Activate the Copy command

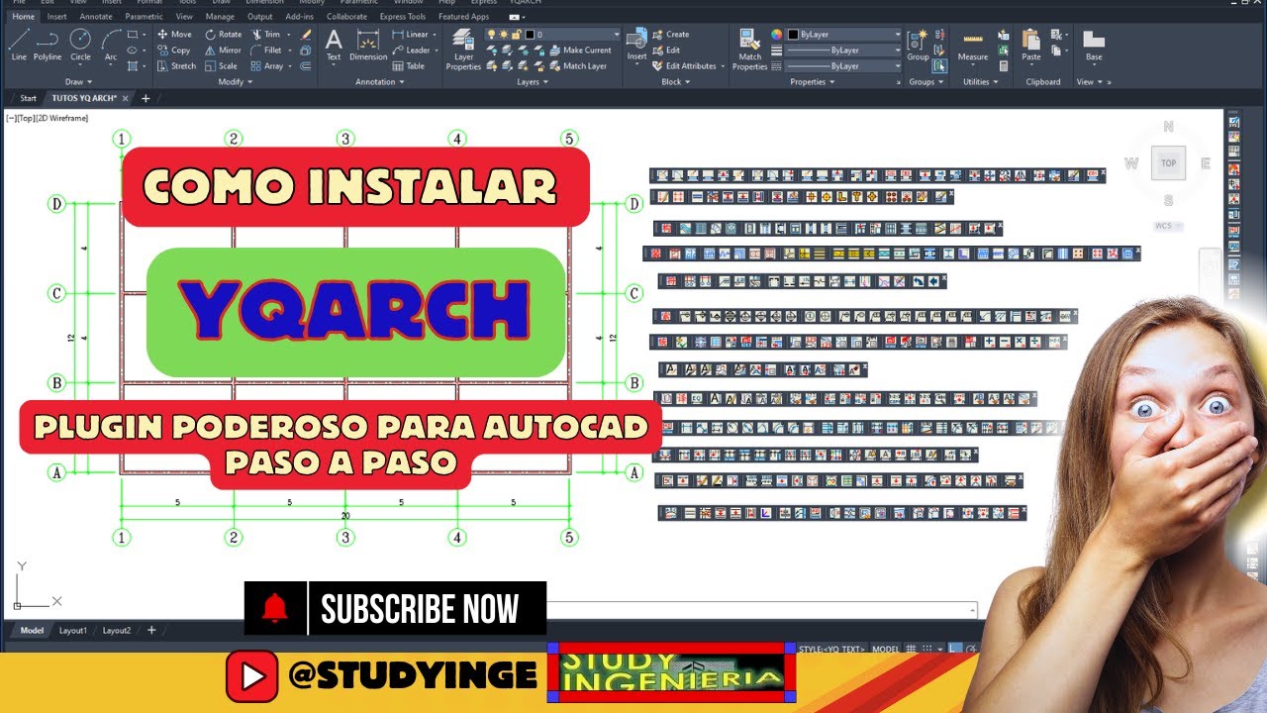[x=174, y=51]
